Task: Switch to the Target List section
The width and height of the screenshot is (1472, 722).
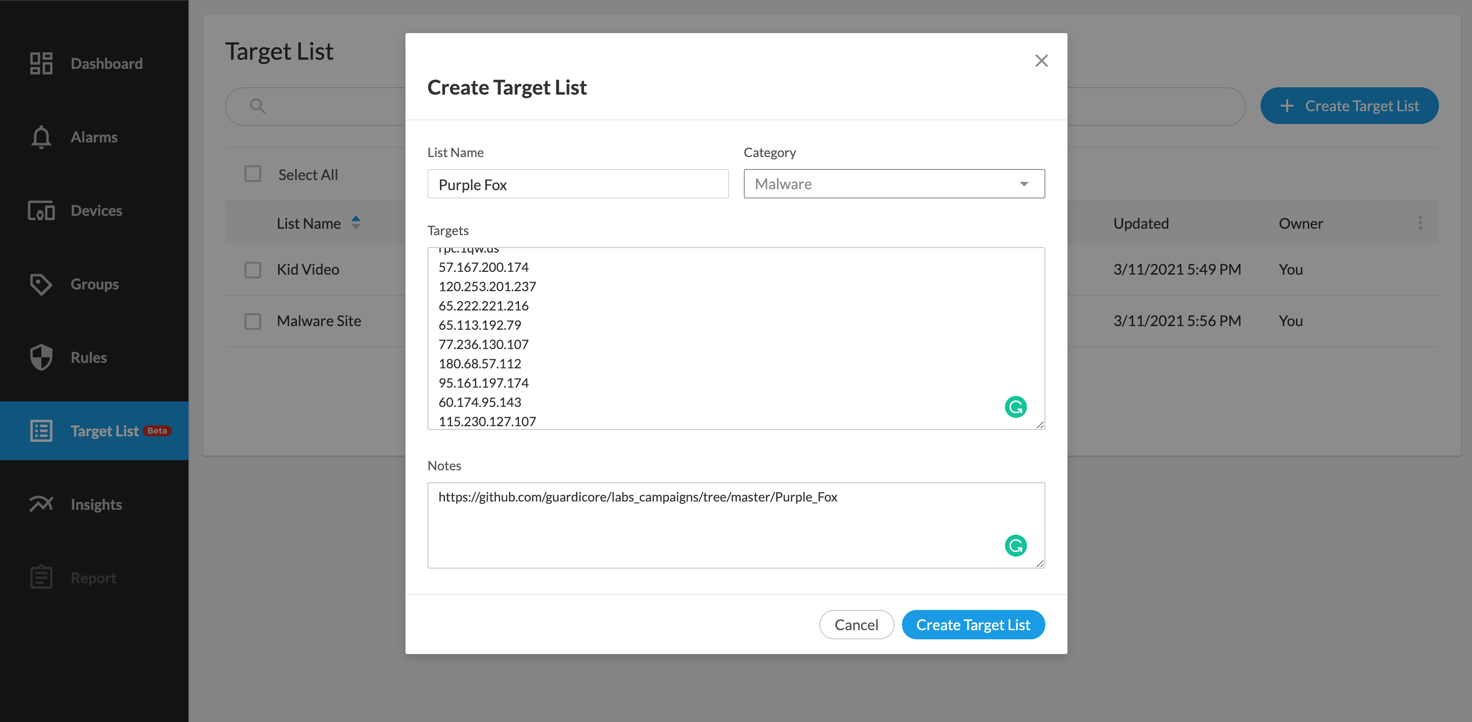Action: point(40,431)
